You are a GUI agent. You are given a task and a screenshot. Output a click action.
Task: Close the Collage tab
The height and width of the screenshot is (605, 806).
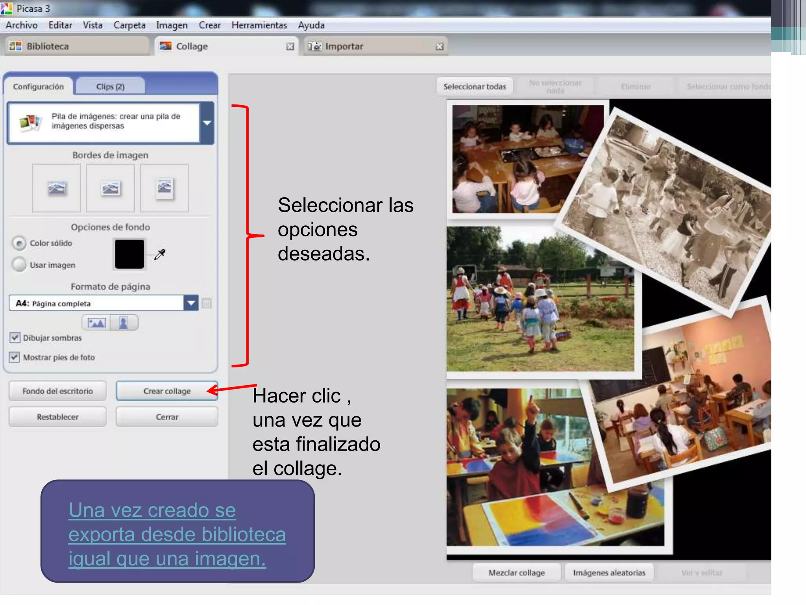click(290, 46)
